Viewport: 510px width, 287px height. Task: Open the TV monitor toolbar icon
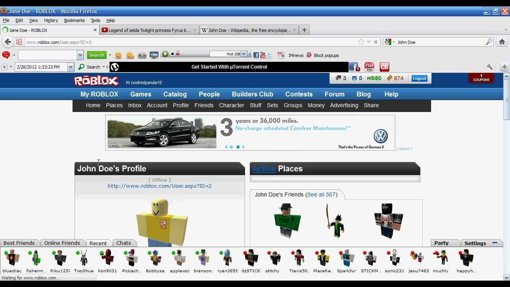point(154,55)
